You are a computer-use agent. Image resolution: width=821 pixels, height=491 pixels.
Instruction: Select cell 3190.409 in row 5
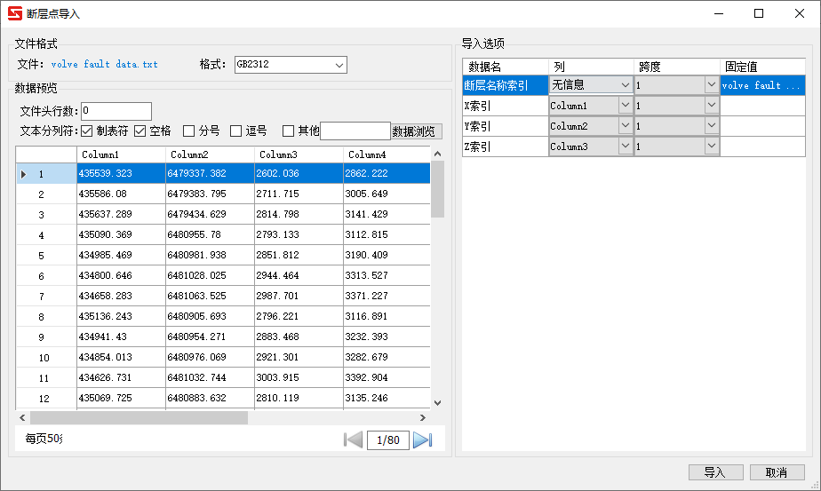coord(387,255)
